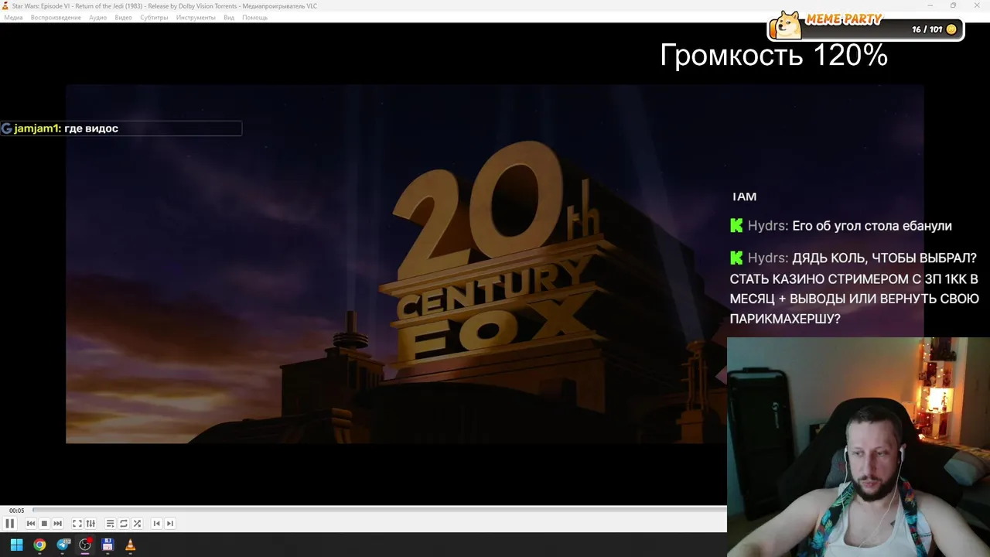Switch to OBS Studio in taskbar

click(85, 545)
